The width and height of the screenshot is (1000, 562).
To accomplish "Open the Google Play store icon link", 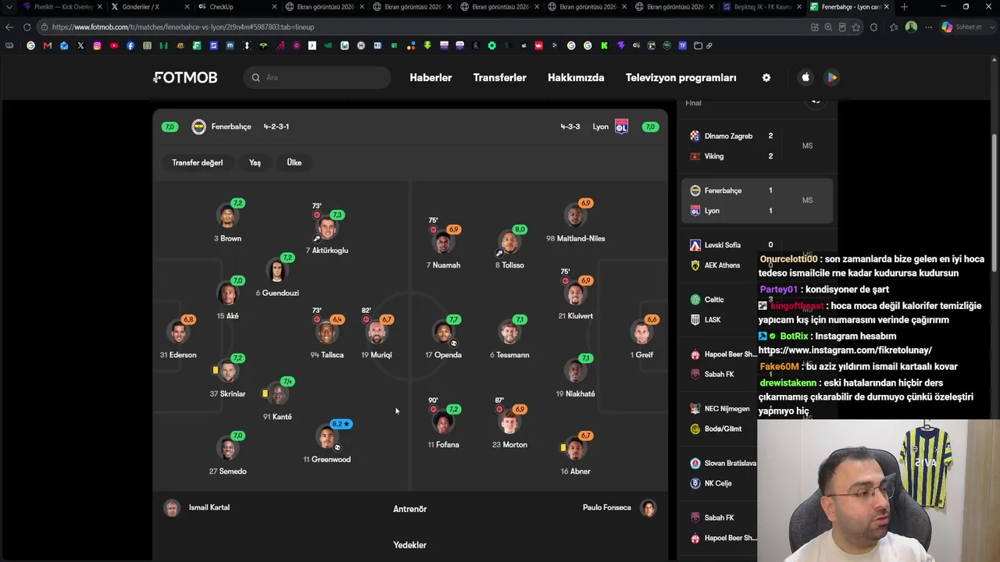I will [x=832, y=77].
